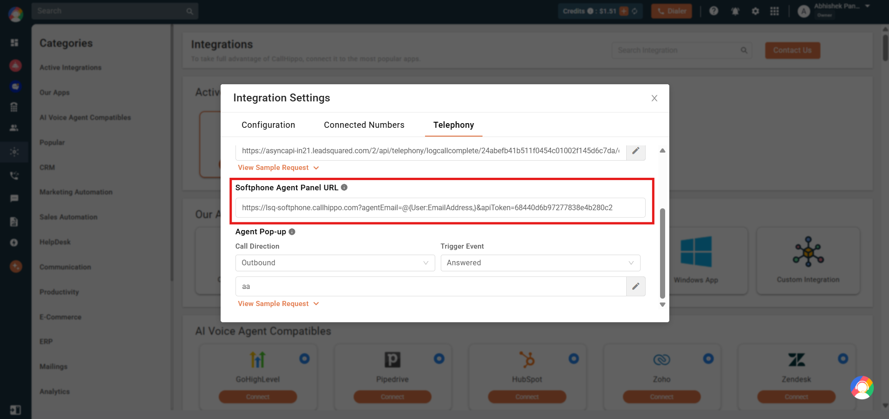Select Our Apps category
Viewport: 889px width, 419px height.
click(x=55, y=93)
